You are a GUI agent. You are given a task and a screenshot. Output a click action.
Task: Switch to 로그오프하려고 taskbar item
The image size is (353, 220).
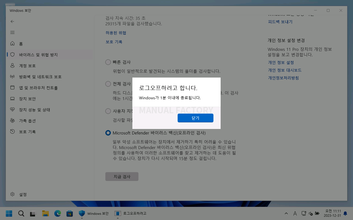pos(131,213)
